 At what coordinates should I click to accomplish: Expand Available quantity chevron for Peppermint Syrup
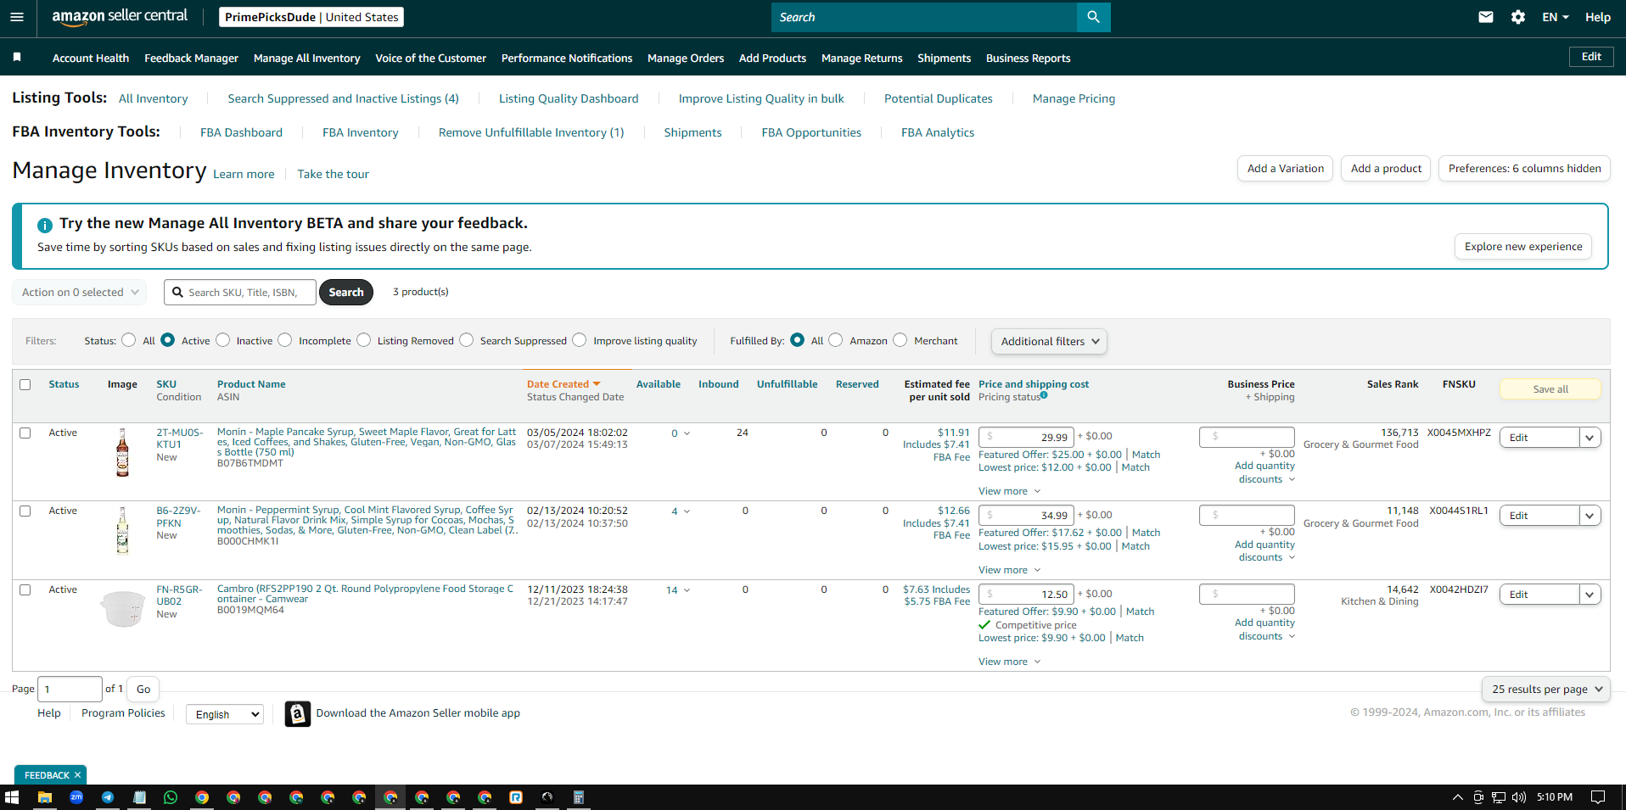tap(687, 511)
